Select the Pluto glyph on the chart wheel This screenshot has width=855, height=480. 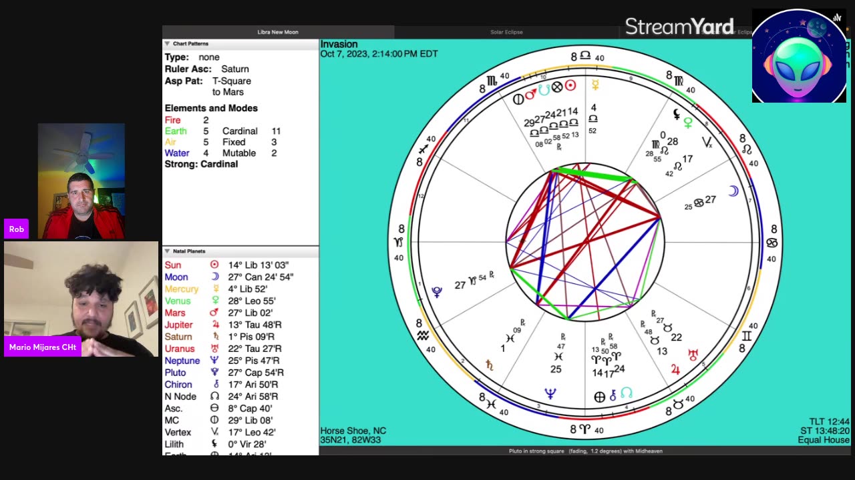[437, 292]
